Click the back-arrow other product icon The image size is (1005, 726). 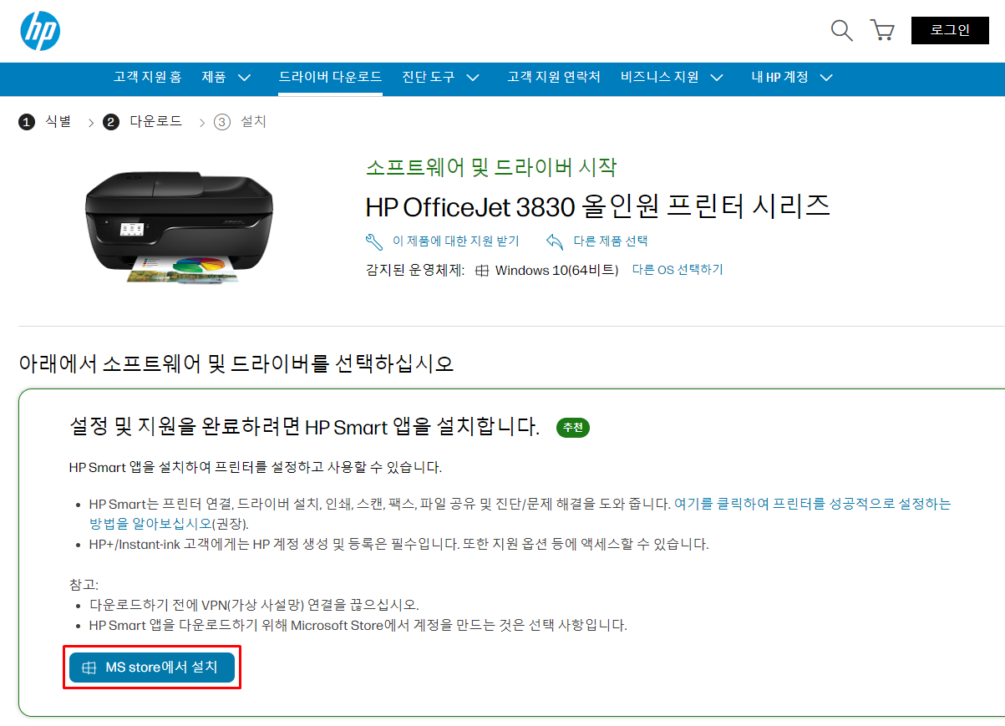coord(555,241)
